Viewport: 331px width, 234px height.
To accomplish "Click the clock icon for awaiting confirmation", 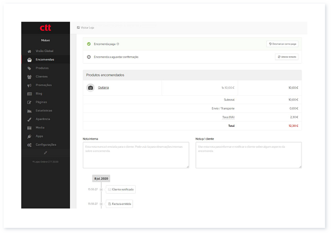I will point(89,57).
